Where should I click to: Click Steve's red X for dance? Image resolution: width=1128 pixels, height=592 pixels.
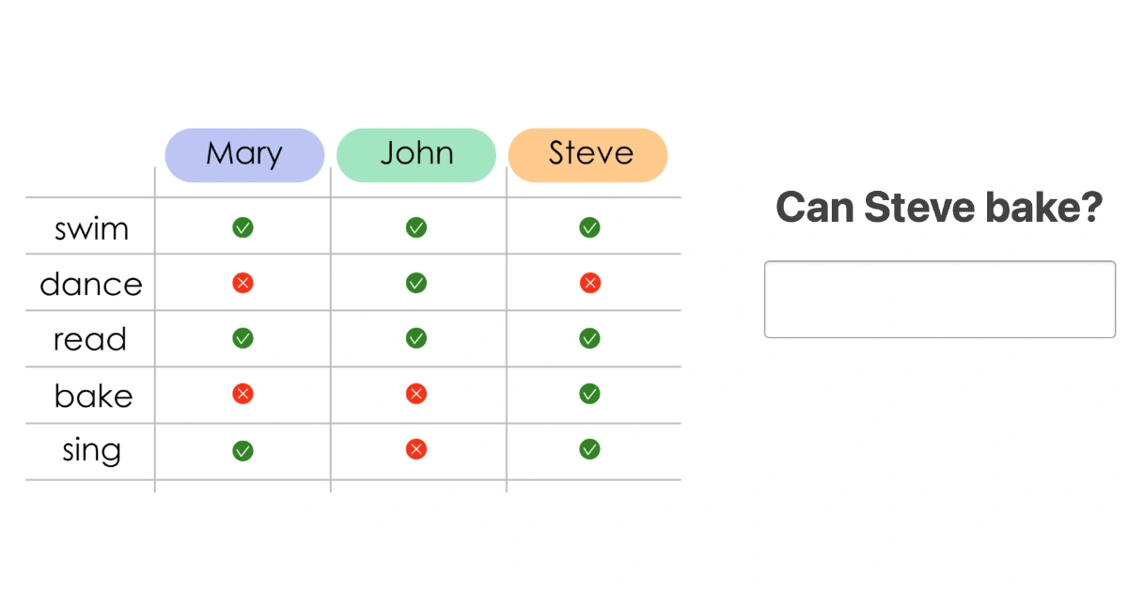click(x=589, y=283)
